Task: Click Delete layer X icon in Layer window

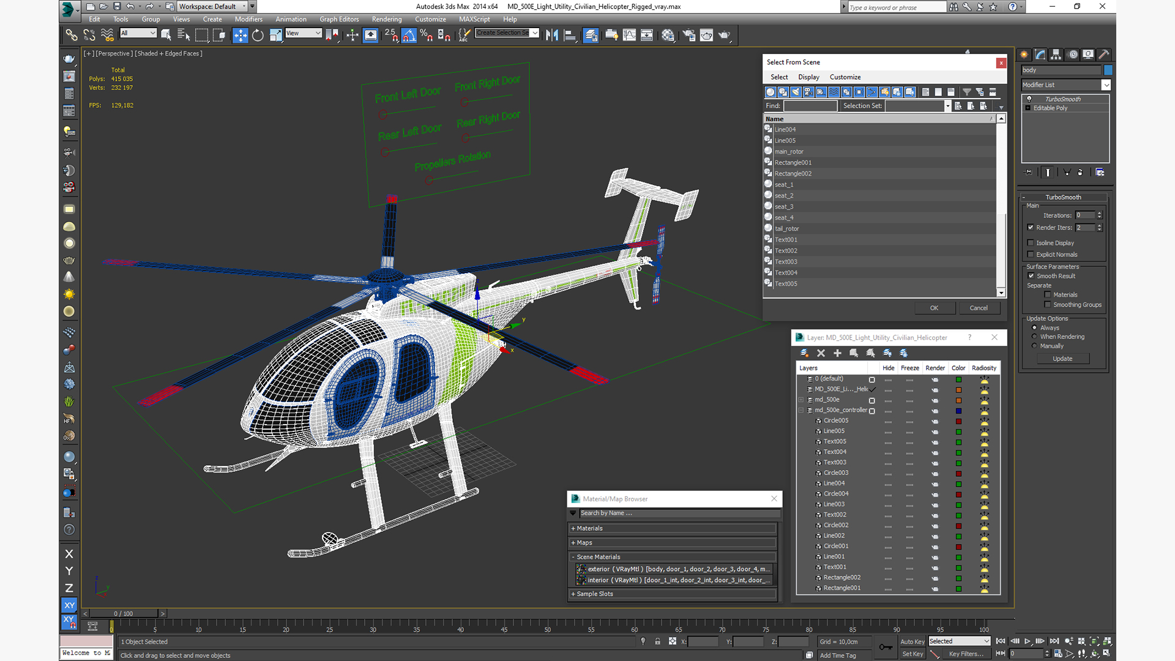Action: click(821, 353)
